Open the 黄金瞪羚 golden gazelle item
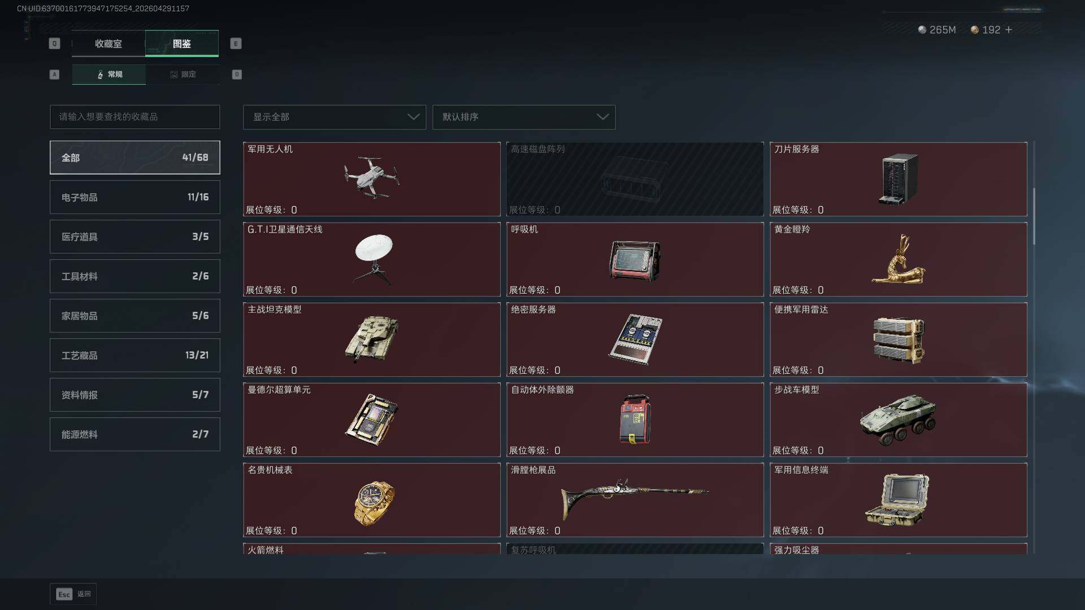 899,259
